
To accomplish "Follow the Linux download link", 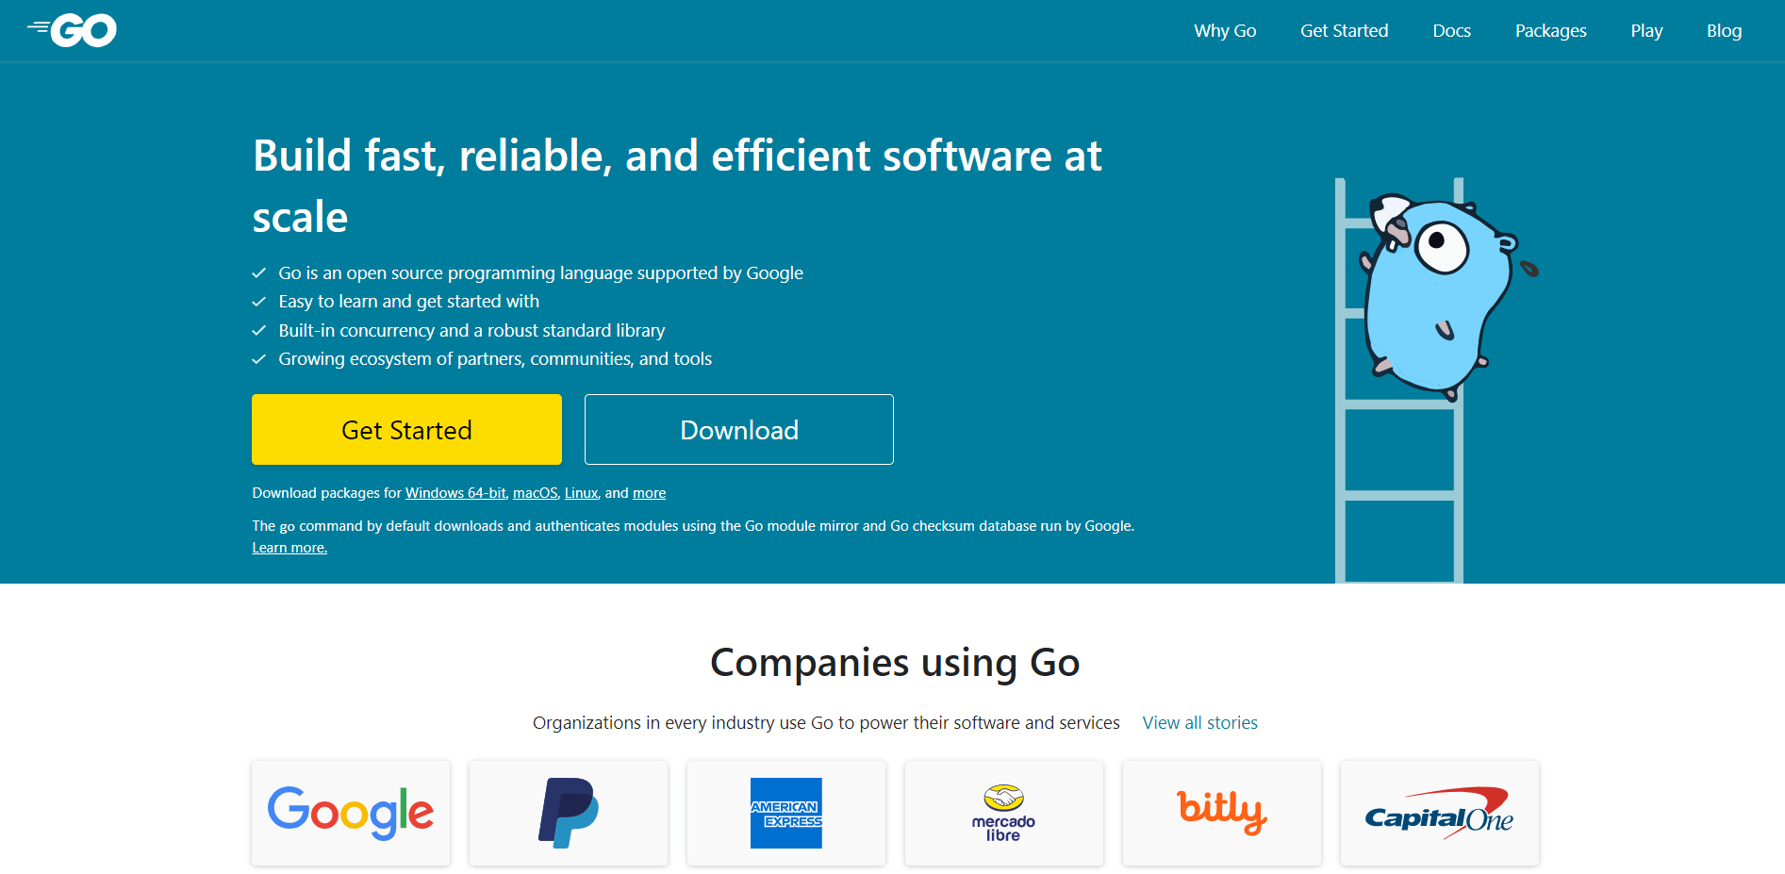I will (x=581, y=493).
